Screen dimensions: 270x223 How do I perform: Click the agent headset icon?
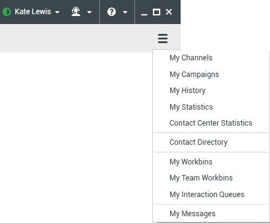[76, 12]
